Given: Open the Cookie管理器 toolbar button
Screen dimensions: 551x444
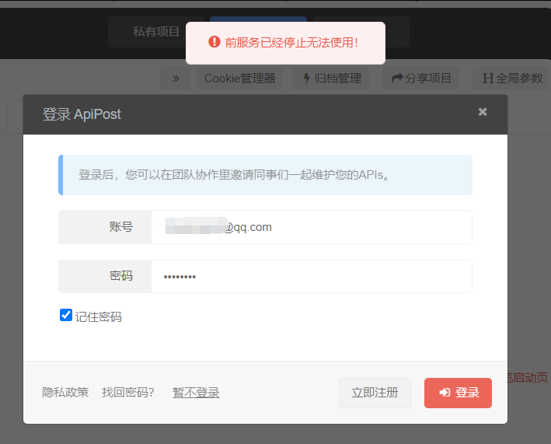Looking at the screenshot, I should (x=239, y=79).
